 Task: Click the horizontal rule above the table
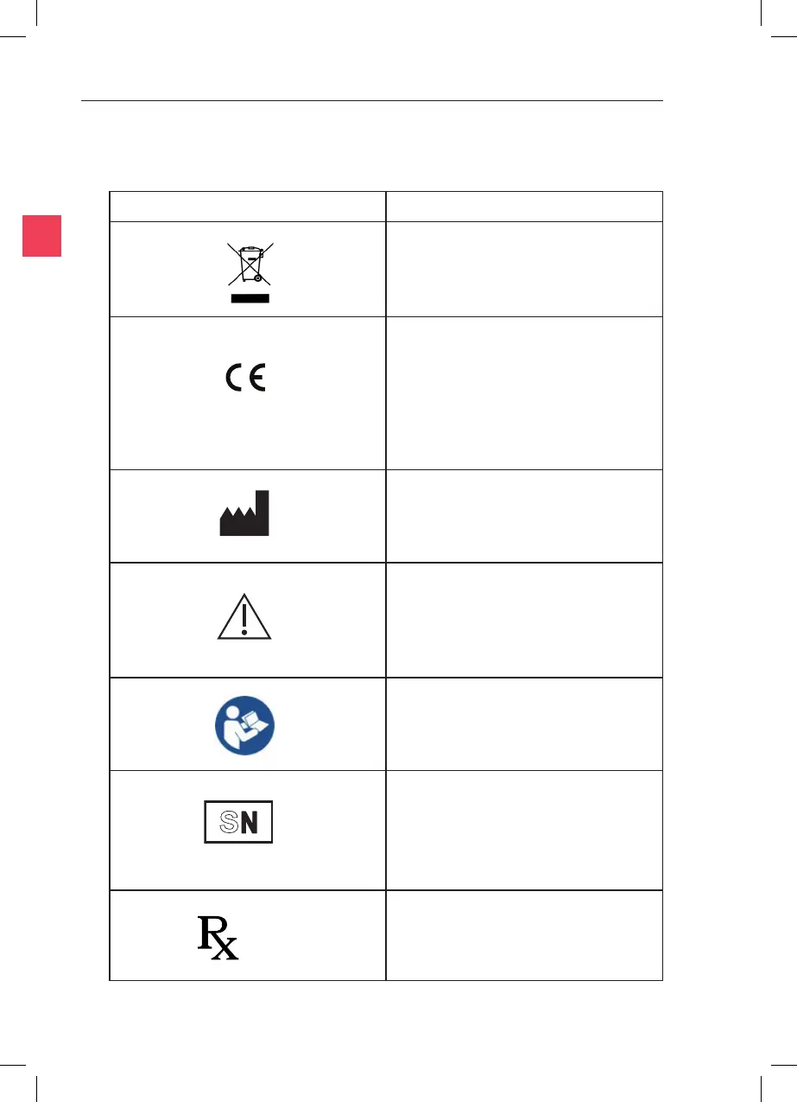coord(371,101)
